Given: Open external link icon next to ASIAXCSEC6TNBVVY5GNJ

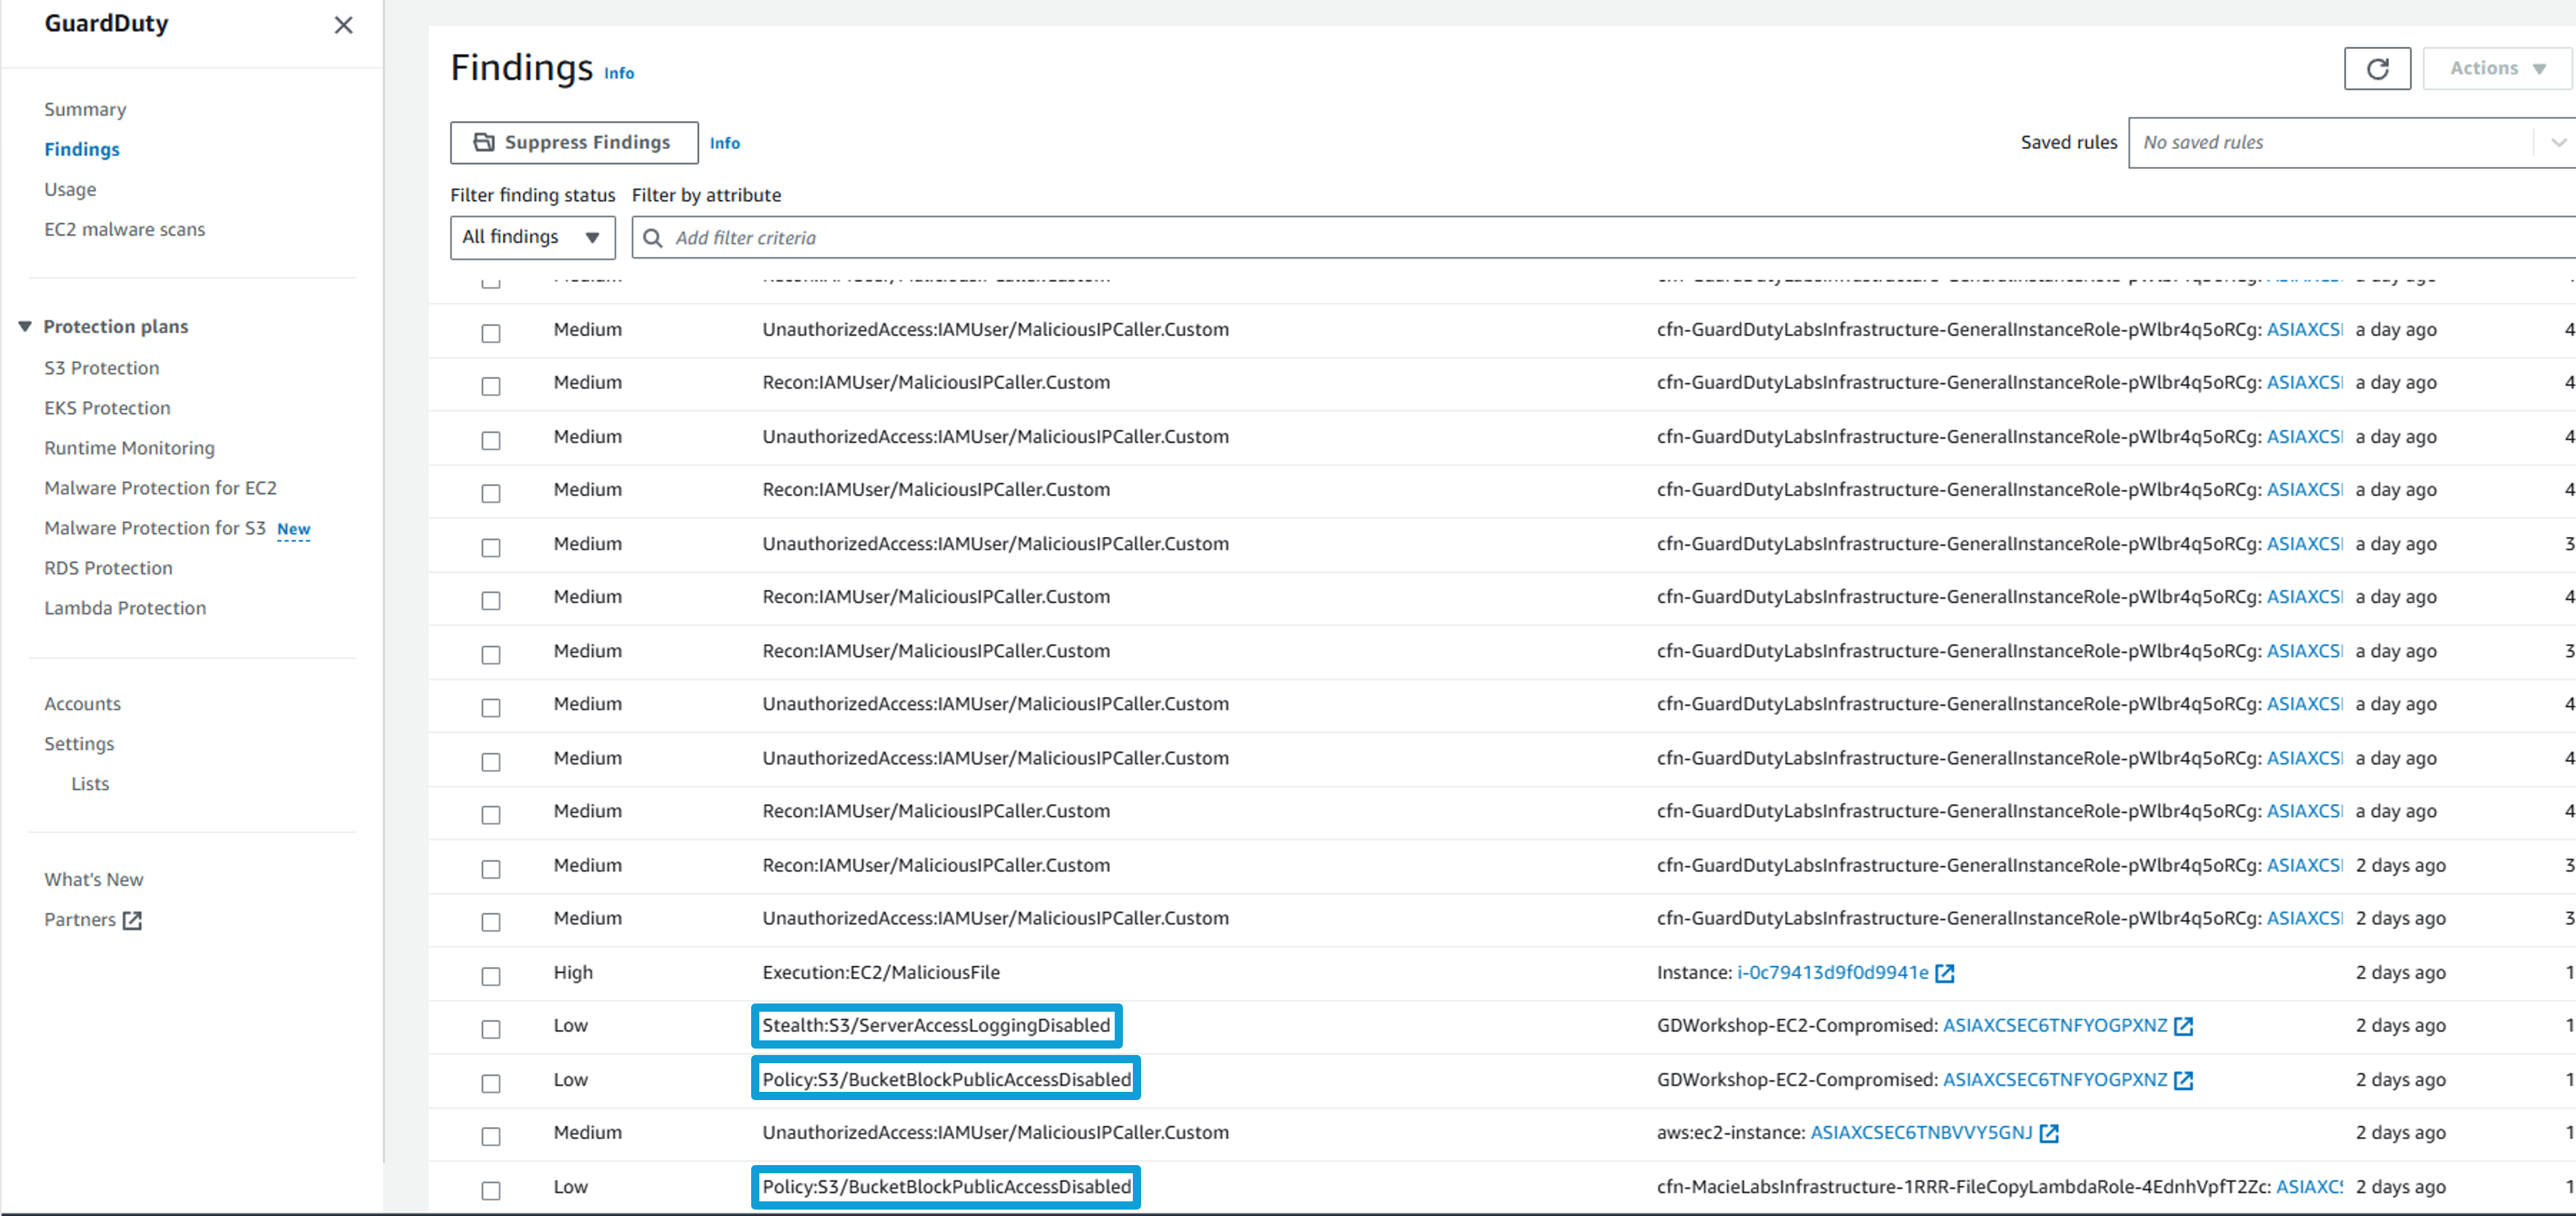Looking at the screenshot, I should pos(2049,1133).
